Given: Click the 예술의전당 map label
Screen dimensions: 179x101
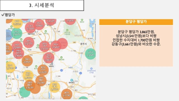Looking at the screenshot, I should coord(31,34).
